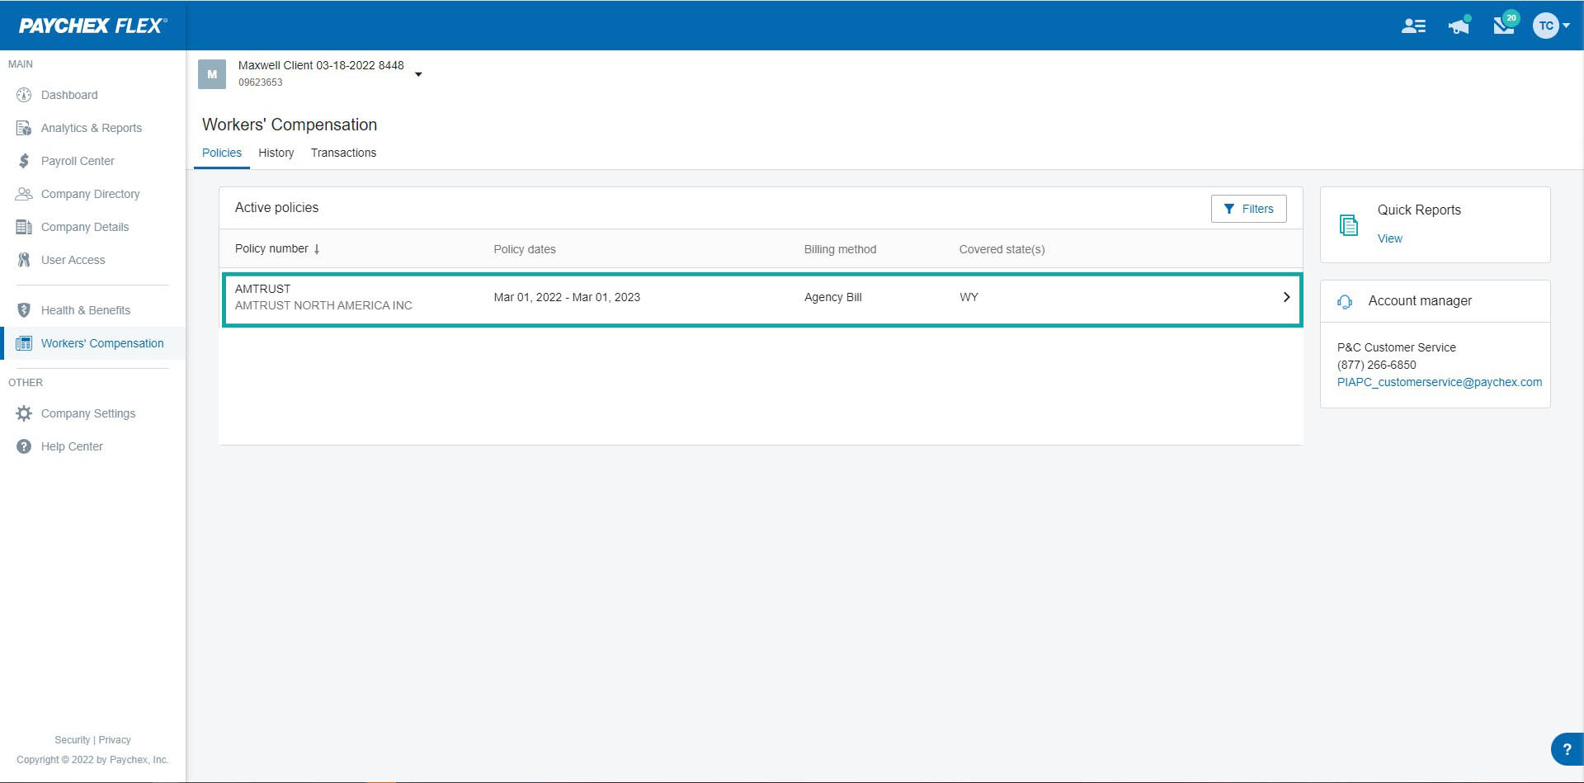Click the User Access keys icon
1584x783 pixels.
(x=24, y=260)
